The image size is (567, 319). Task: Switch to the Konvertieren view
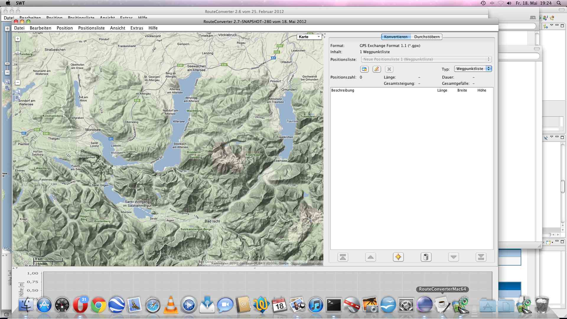pyautogui.click(x=395, y=37)
